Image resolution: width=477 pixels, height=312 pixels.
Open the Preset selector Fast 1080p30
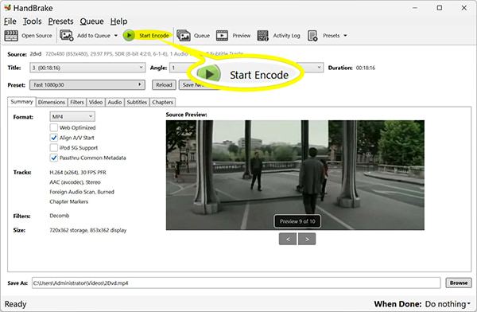pos(87,84)
